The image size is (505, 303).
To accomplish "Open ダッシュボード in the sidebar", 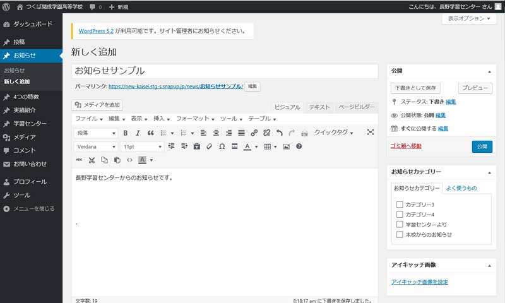I will click(31, 24).
